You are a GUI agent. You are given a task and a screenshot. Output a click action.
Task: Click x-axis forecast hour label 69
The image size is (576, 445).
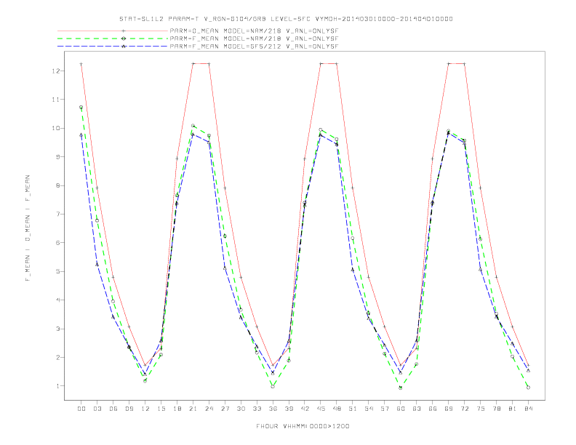coord(449,409)
